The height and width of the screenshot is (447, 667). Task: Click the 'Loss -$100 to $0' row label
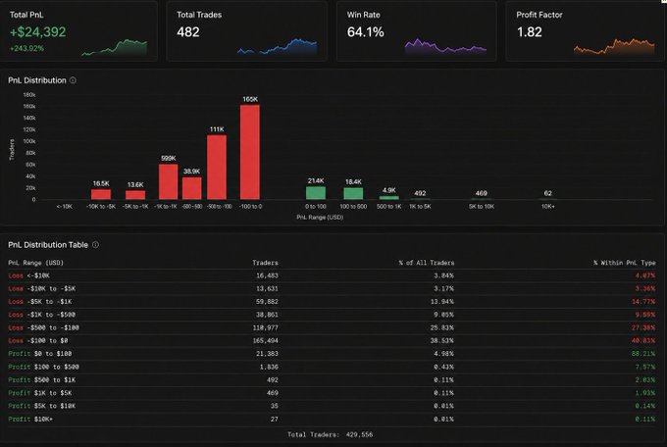(x=38, y=341)
